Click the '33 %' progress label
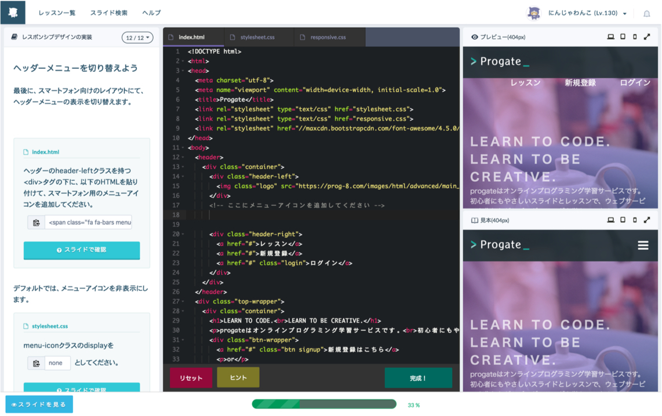662x416 pixels. (x=414, y=405)
